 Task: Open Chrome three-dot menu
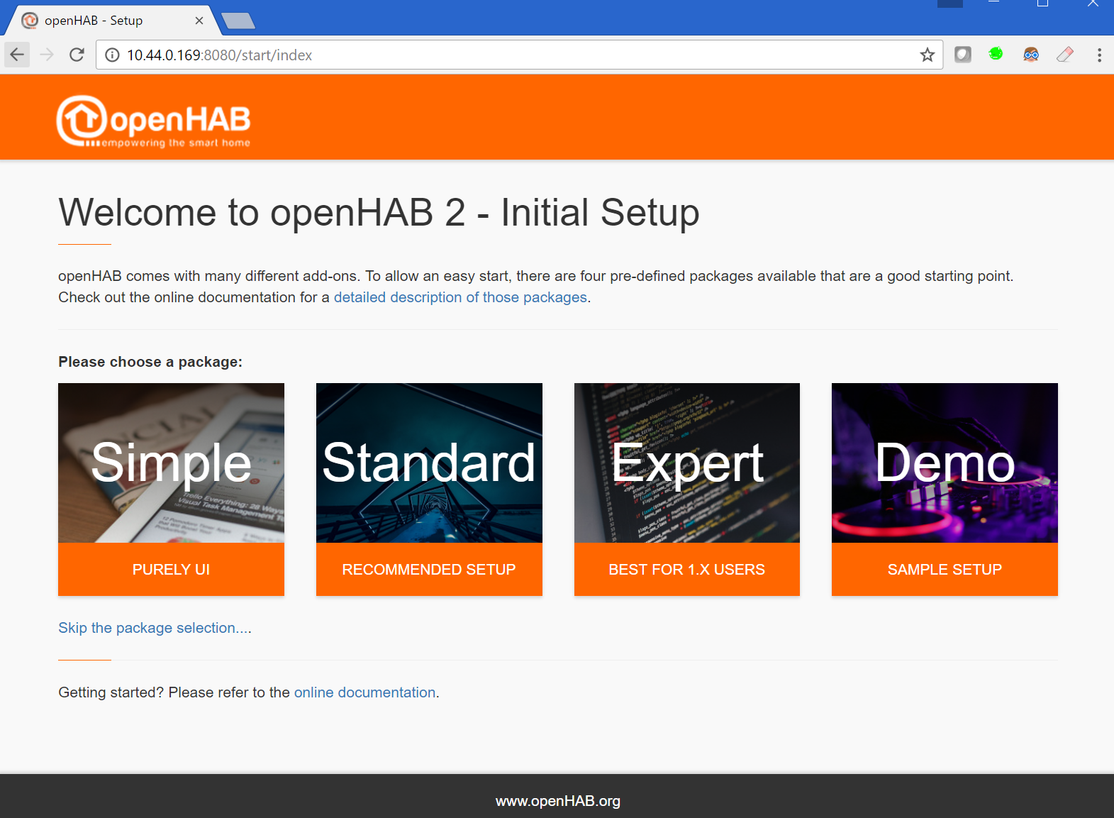point(1099,55)
